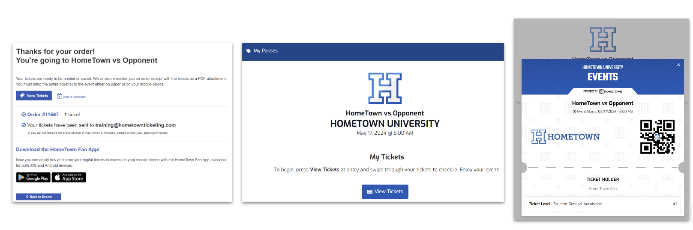The image size is (693, 230).
Task: Click the Powered by HomeTown badge
Action: point(603,91)
